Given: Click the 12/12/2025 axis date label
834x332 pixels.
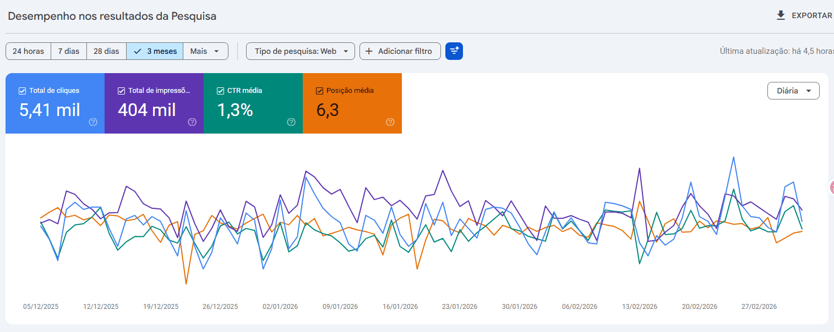Looking at the screenshot, I should (101, 307).
